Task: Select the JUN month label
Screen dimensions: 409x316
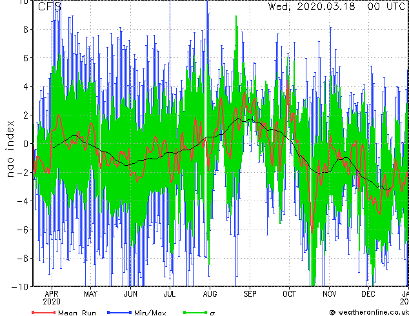Action: point(130,294)
